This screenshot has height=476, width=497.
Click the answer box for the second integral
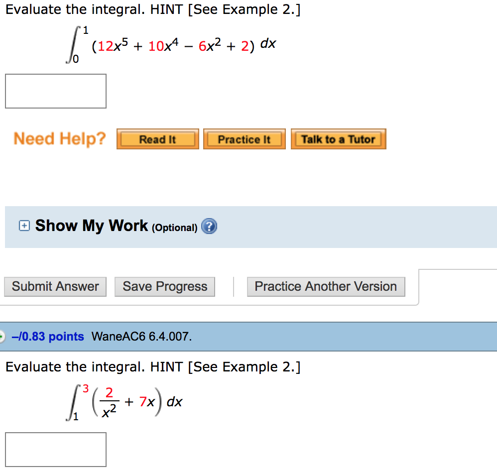tap(55, 449)
